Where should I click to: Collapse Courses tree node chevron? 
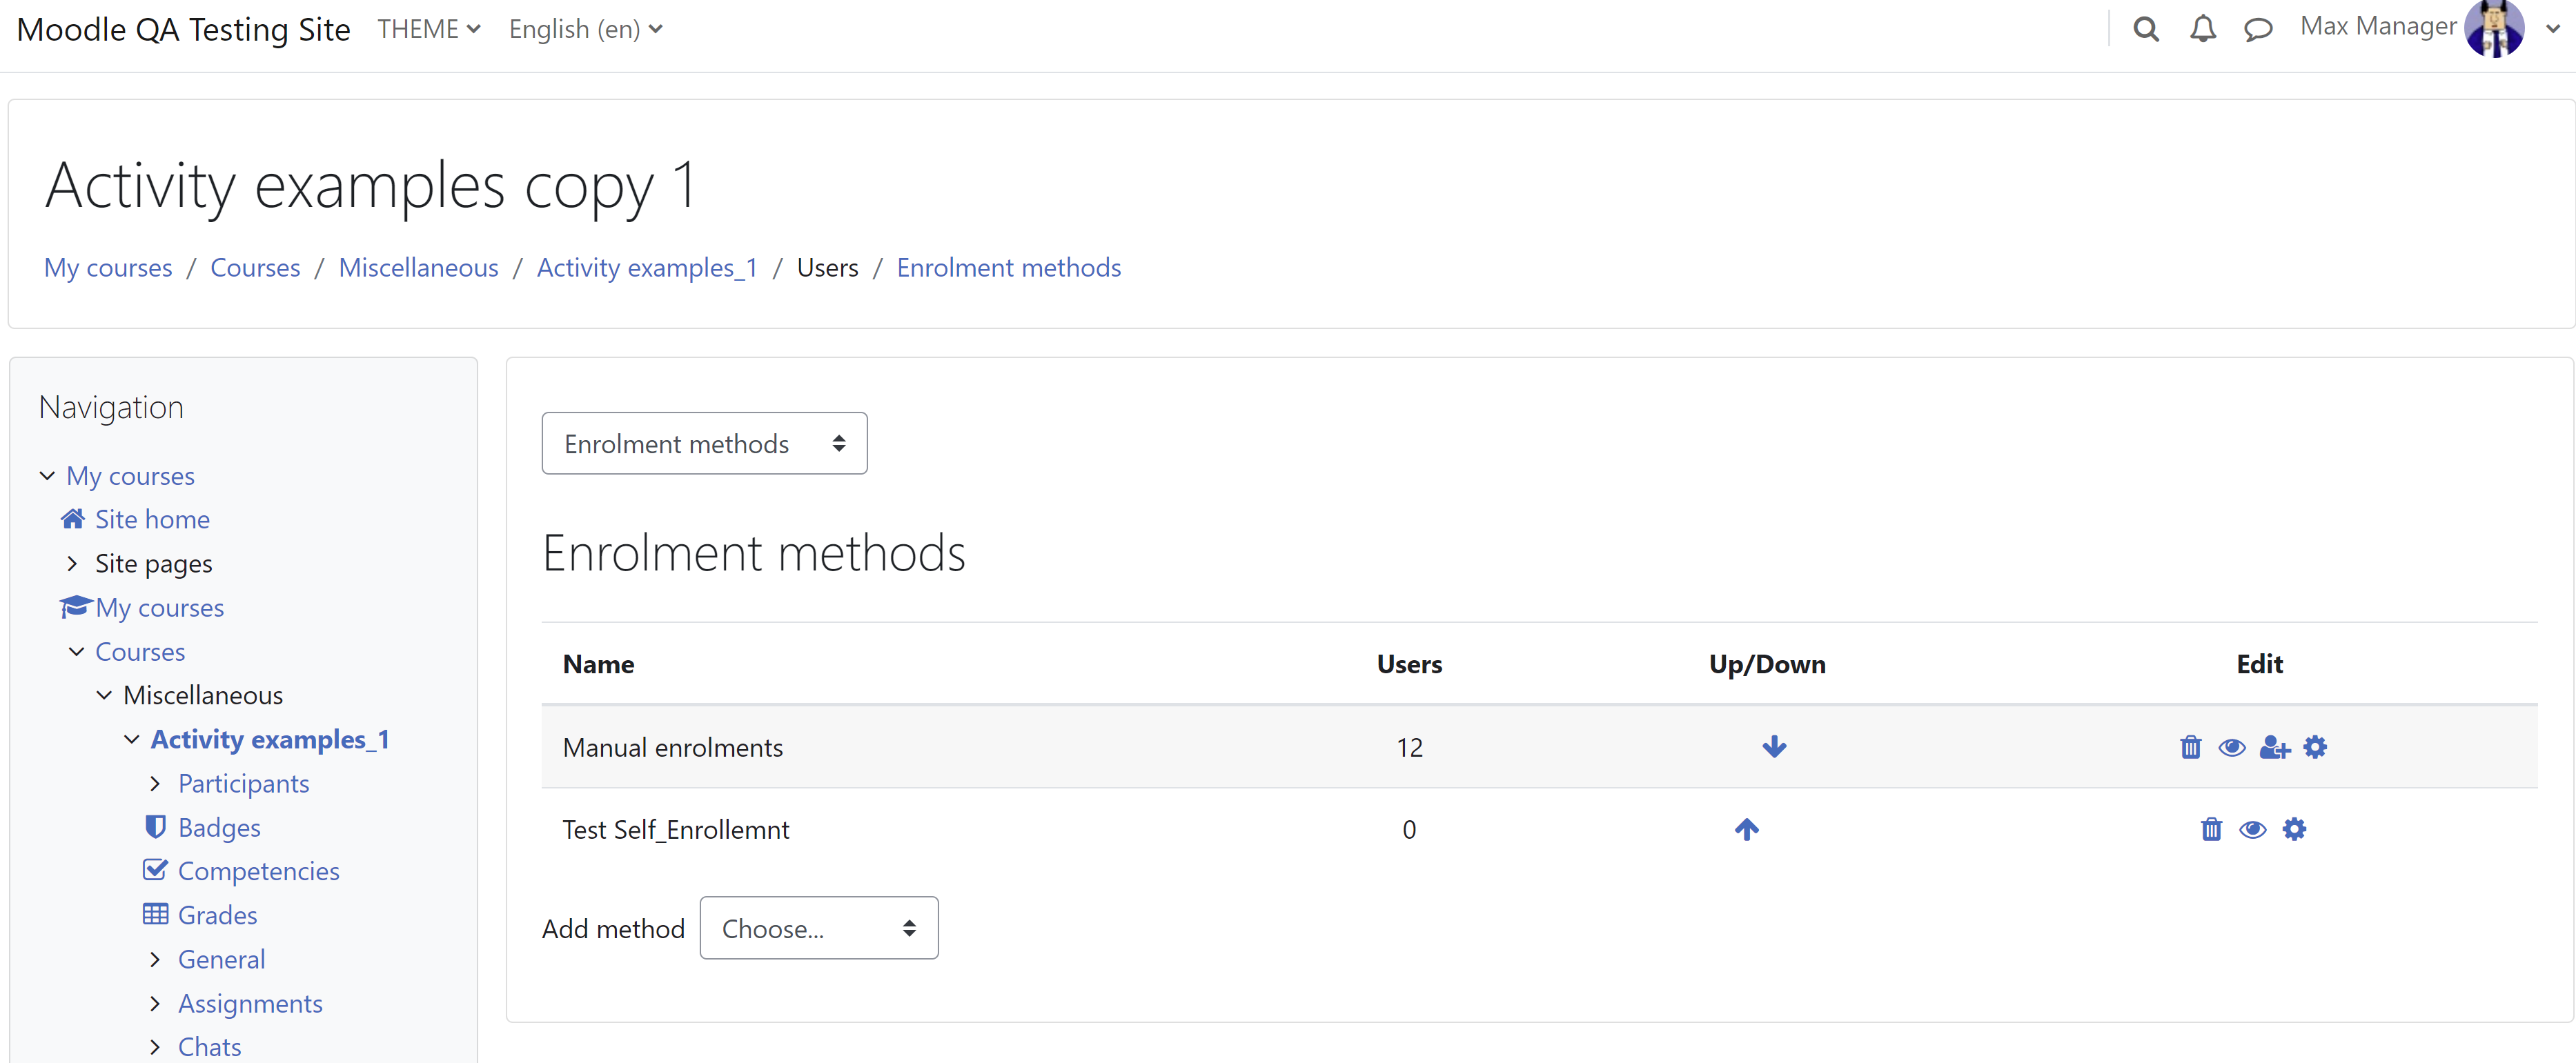(x=76, y=651)
